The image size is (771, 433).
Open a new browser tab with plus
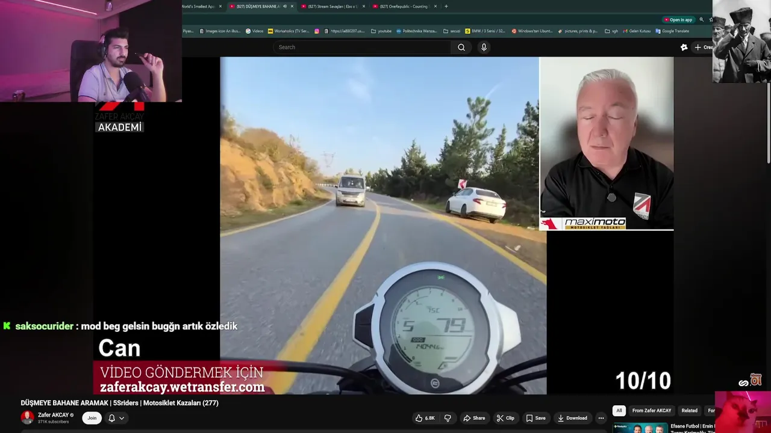coord(446,7)
